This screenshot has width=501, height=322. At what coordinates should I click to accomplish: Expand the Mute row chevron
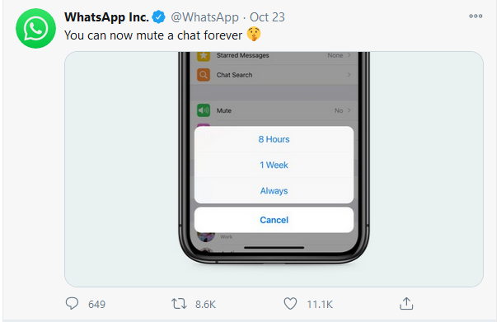(x=349, y=110)
